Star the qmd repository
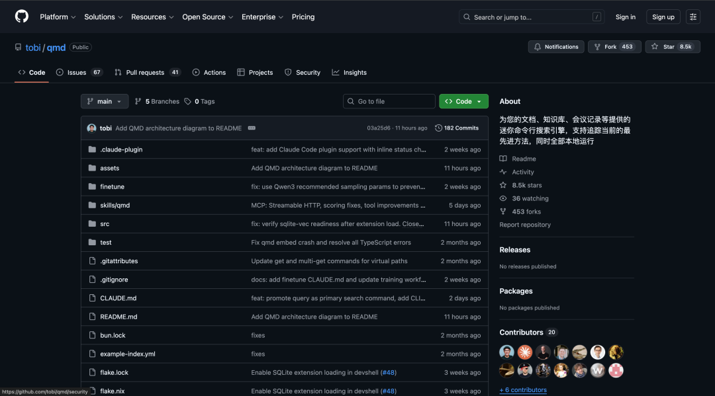 (672, 47)
